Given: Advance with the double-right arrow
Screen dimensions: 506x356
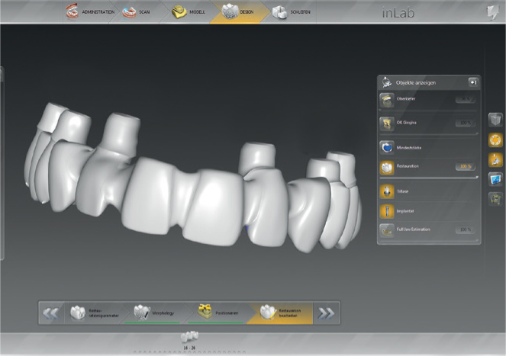Looking at the screenshot, I should pyautogui.click(x=326, y=313).
